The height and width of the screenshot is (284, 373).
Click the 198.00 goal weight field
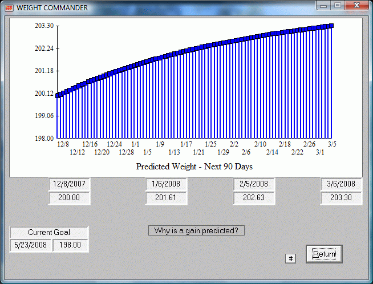click(70, 245)
